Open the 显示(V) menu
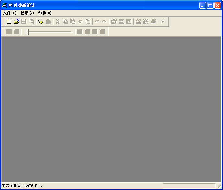 click(27, 13)
